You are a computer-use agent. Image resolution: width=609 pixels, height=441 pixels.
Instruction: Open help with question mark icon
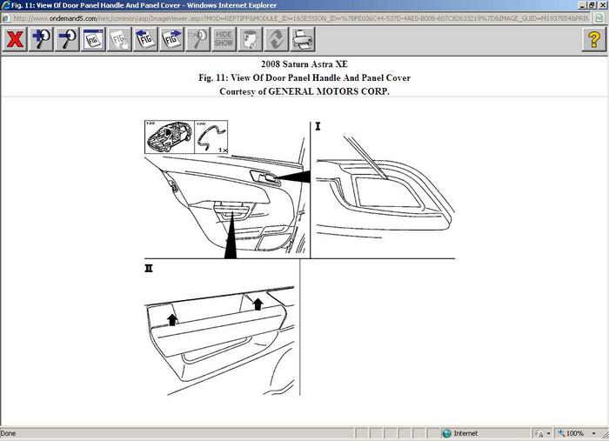(x=593, y=39)
